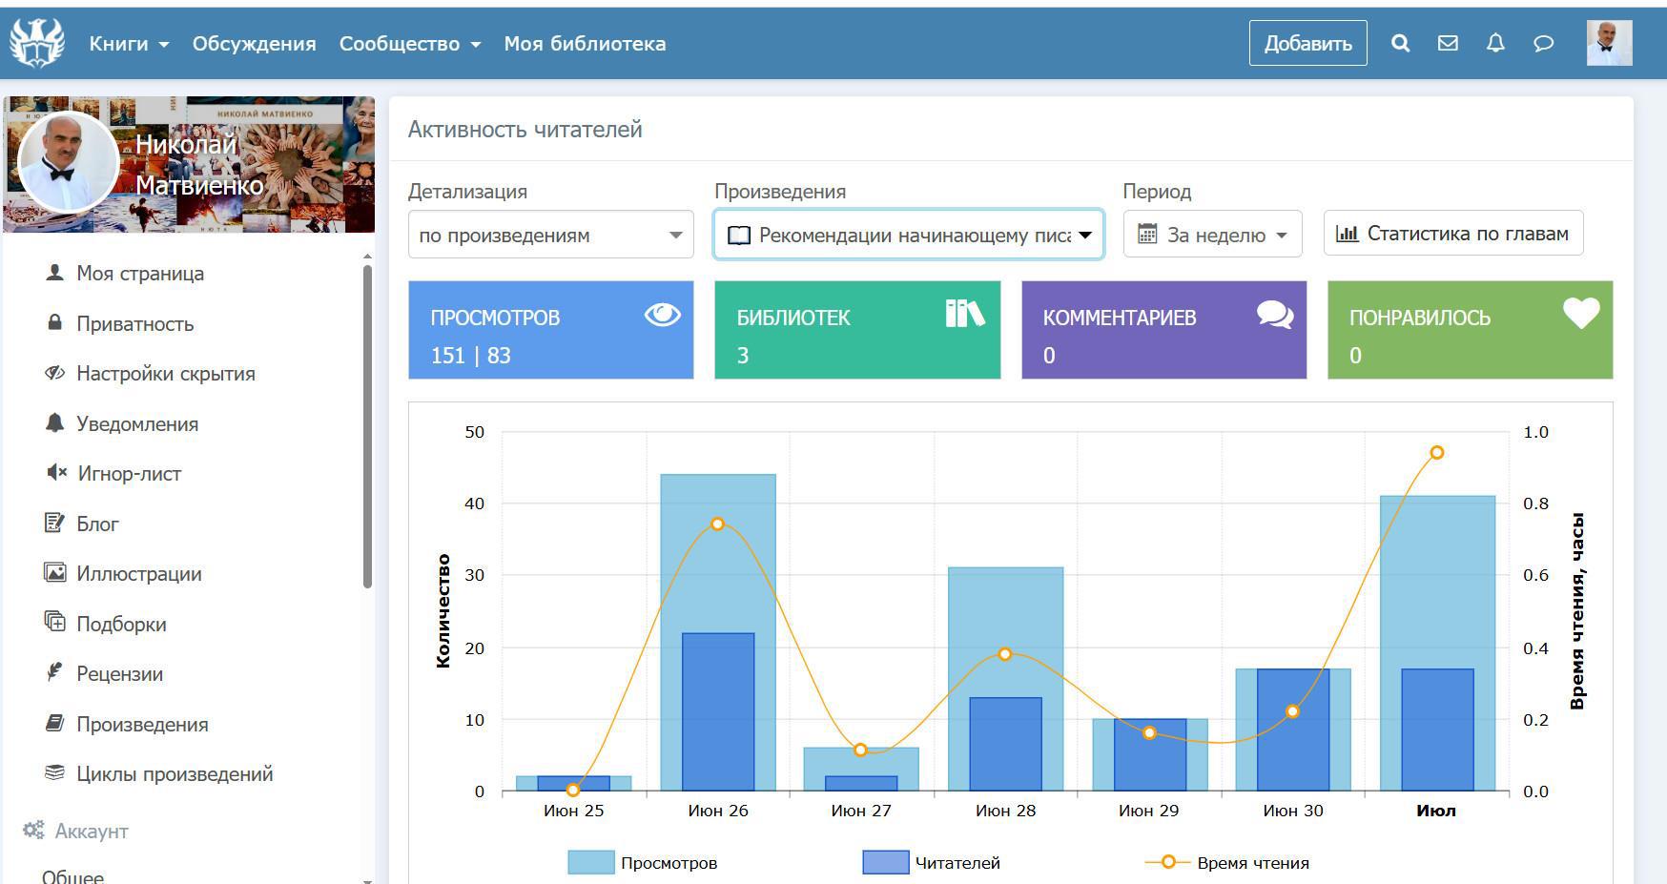Click the chat bubble icon in header
1667x884 pixels.
click(1543, 43)
